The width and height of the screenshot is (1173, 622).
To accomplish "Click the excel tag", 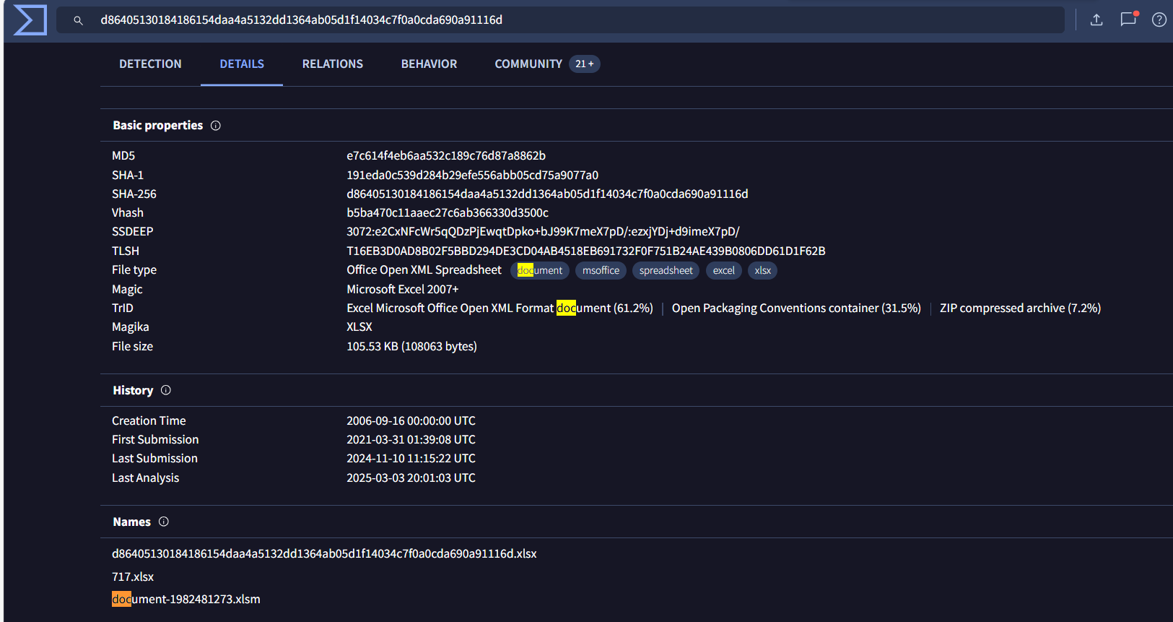I will (723, 270).
